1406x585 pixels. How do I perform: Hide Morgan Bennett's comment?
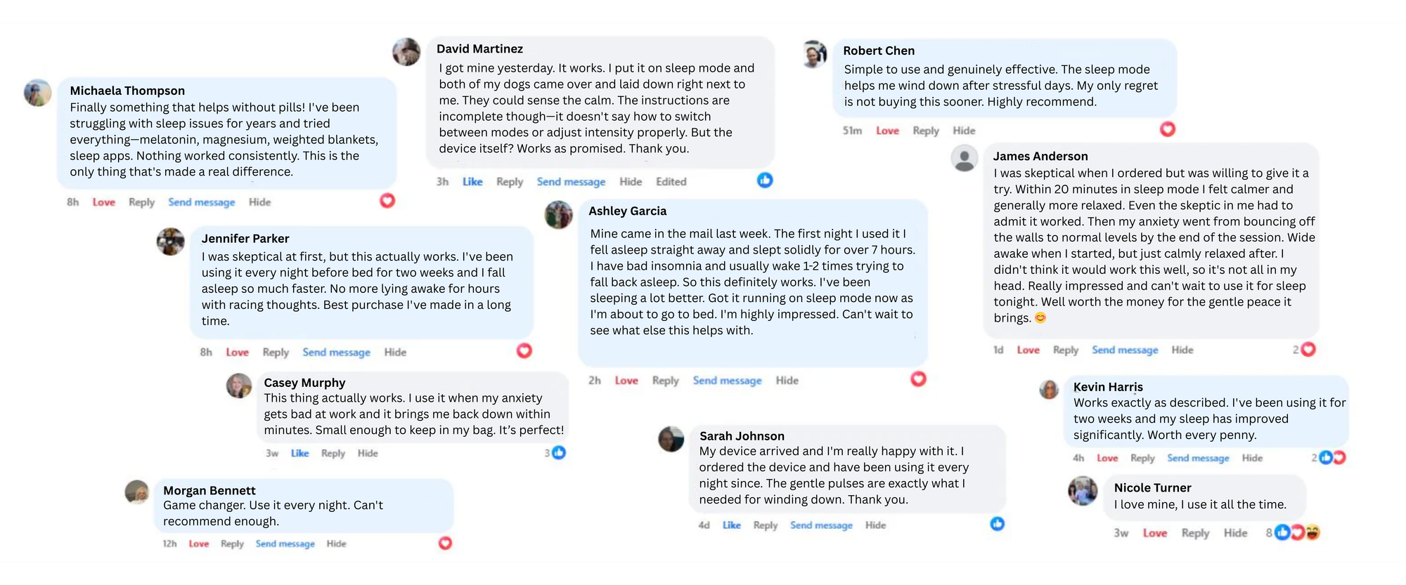click(x=336, y=544)
